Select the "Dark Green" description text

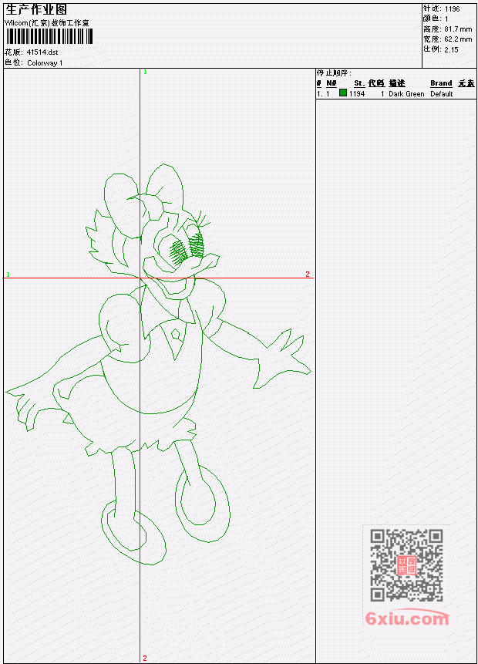[406, 93]
